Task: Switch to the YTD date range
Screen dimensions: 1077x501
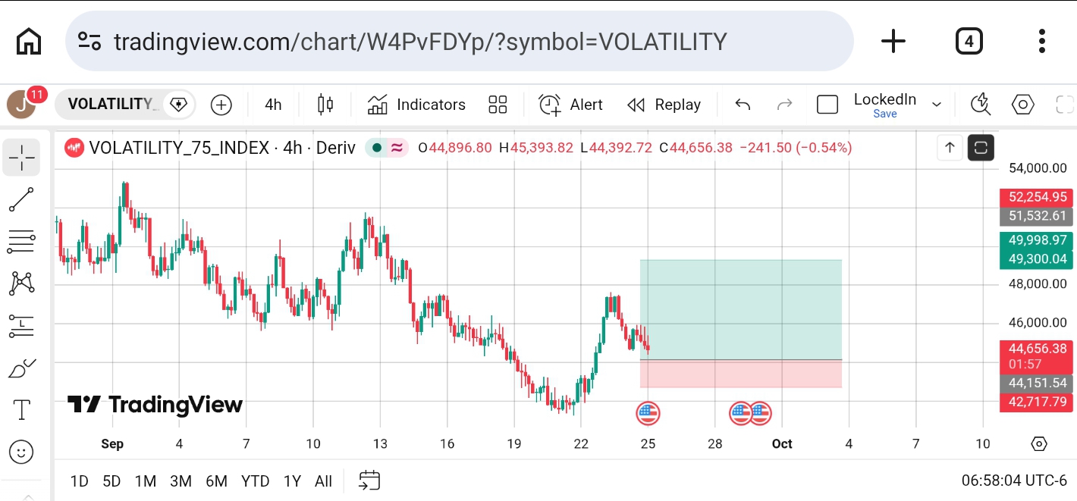Action: [x=256, y=481]
